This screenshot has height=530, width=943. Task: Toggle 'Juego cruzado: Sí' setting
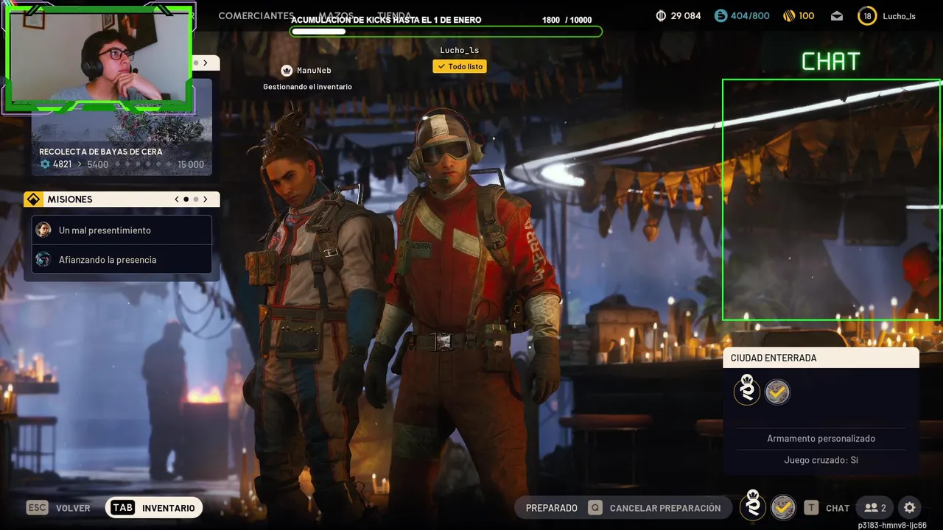click(821, 460)
